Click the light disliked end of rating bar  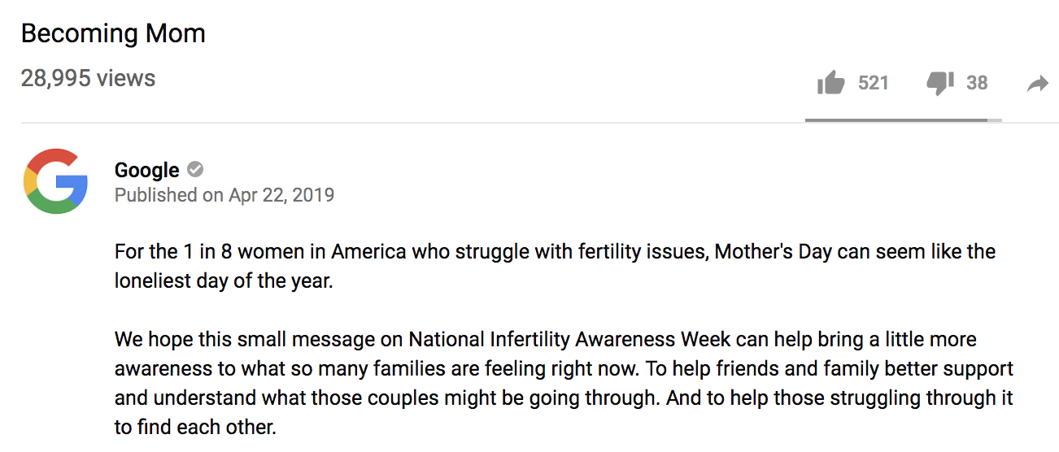(995, 120)
